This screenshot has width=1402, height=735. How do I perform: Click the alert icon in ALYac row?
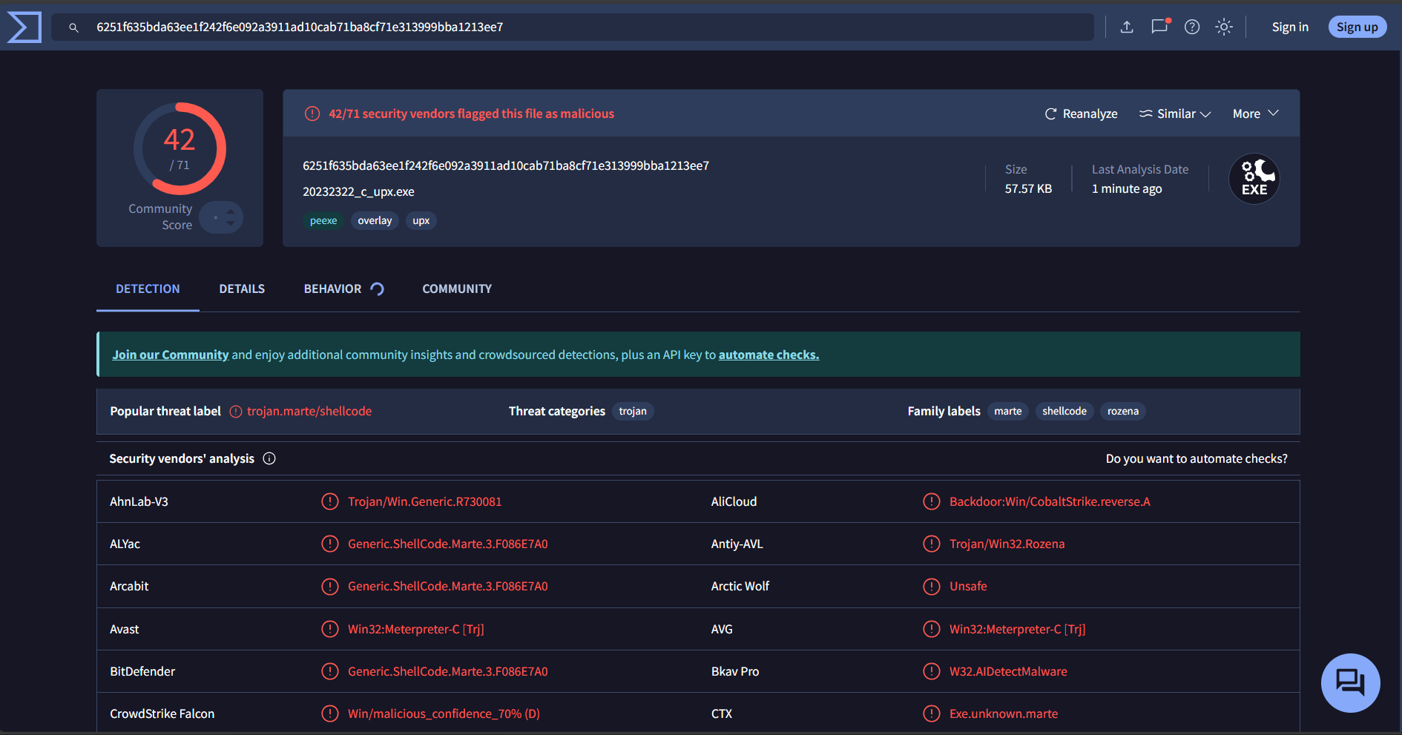[x=330, y=544]
